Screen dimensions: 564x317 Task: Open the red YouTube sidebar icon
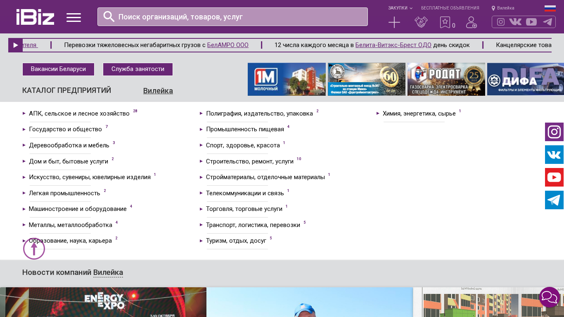click(x=554, y=177)
